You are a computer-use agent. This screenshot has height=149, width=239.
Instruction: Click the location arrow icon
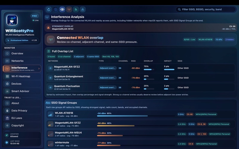7,135
